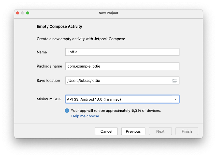
Task: Click the Empty Compose Activity heading
Action: (60, 27)
